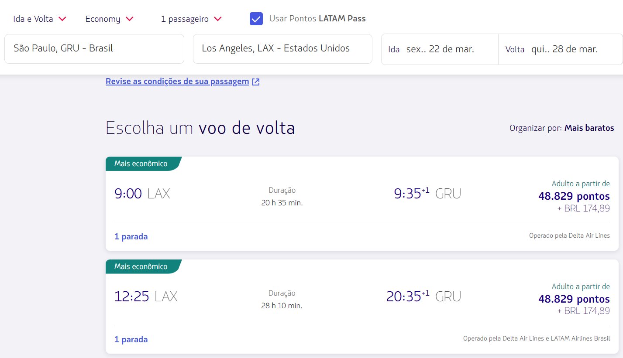Expand the 1 passageiro selector
Screen dimensions: 623x358
(x=192, y=19)
